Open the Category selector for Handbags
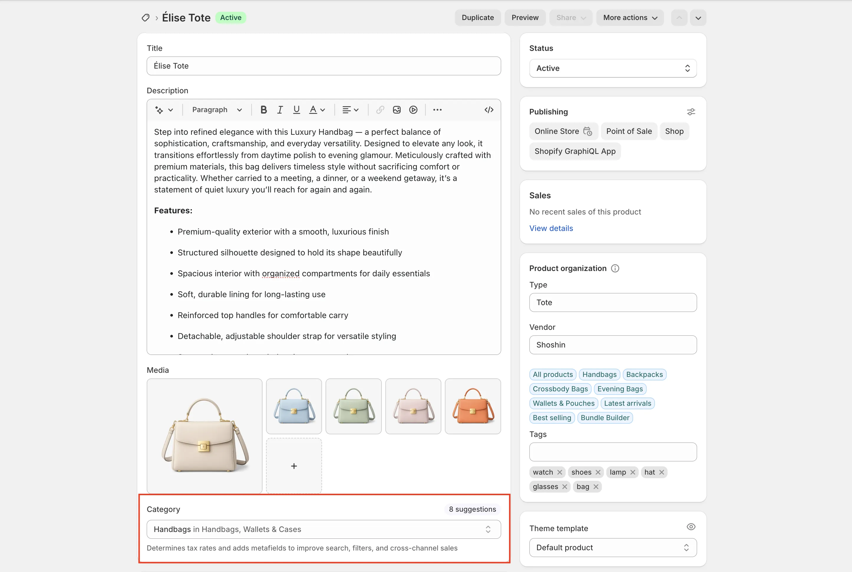 tap(323, 529)
